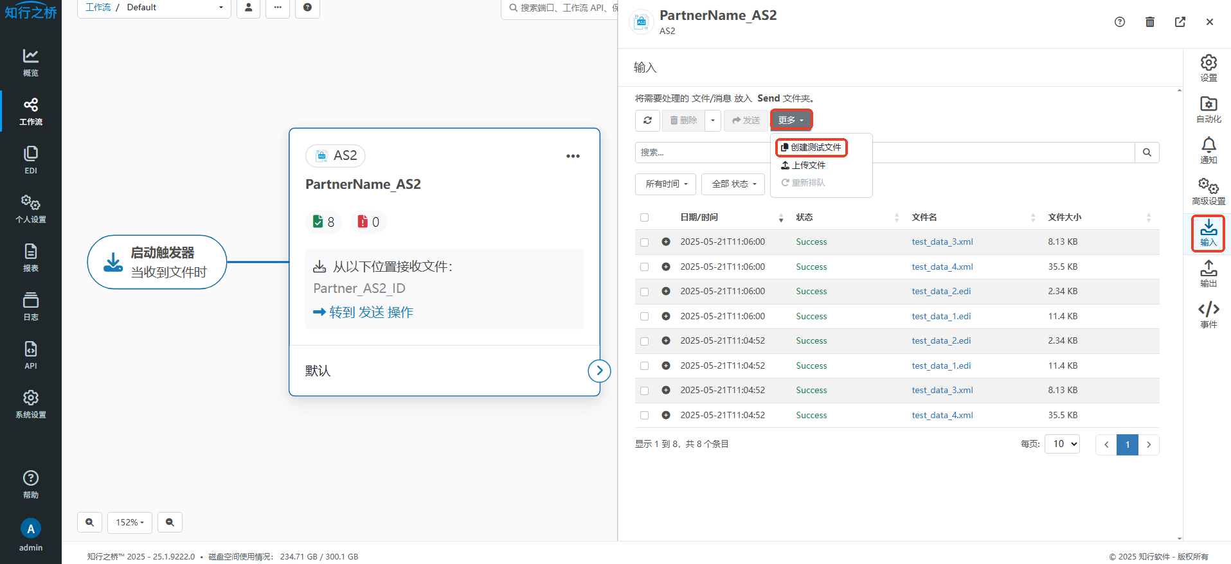The image size is (1231, 564).
Task: Expand the 全部 状态 status filter dropdown
Action: pyautogui.click(x=733, y=184)
